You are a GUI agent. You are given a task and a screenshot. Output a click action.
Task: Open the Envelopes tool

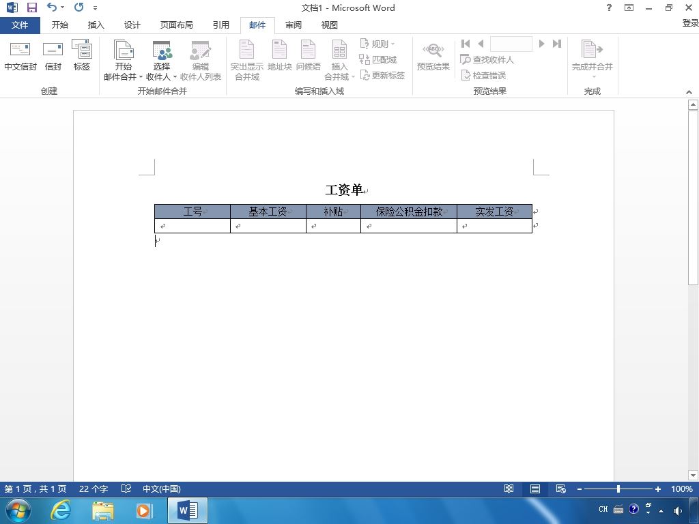click(53, 56)
